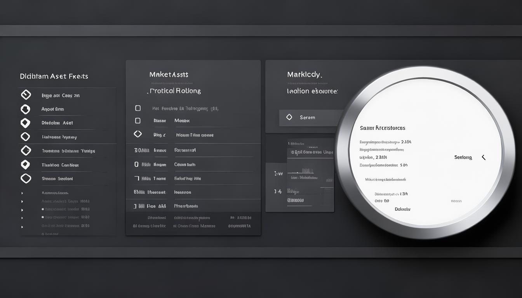Click the icon beside the first sidebar row
The height and width of the screenshot is (298, 522).
pyautogui.click(x=26, y=95)
